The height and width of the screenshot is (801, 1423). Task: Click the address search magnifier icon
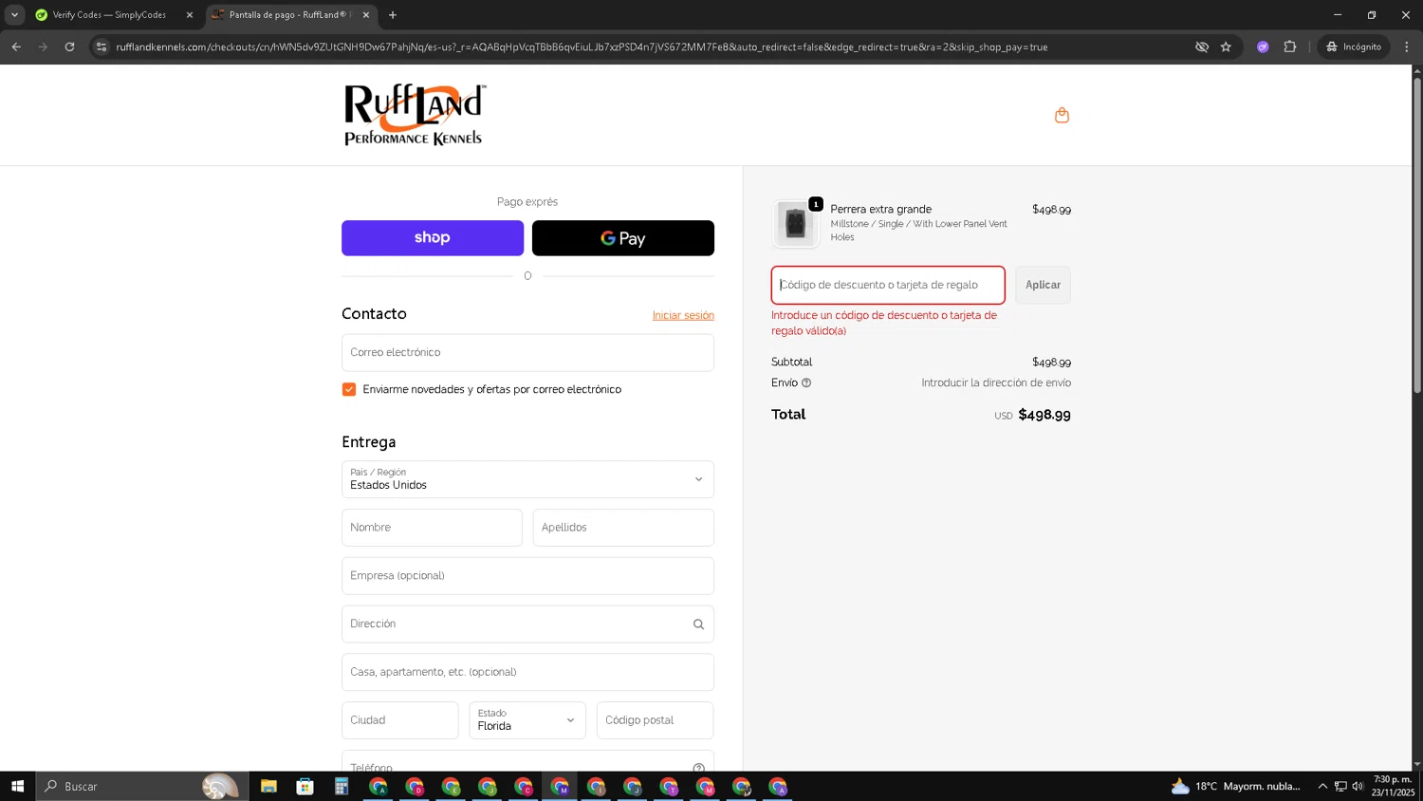tap(698, 624)
